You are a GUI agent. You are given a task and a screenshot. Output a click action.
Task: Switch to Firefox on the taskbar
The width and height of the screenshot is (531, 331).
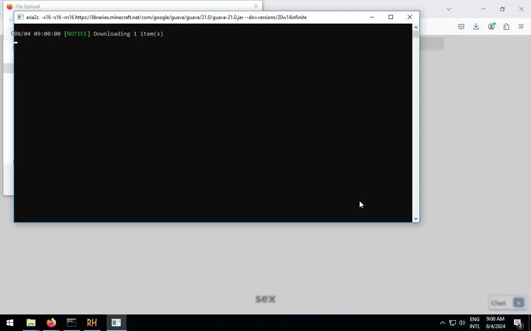click(x=51, y=323)
